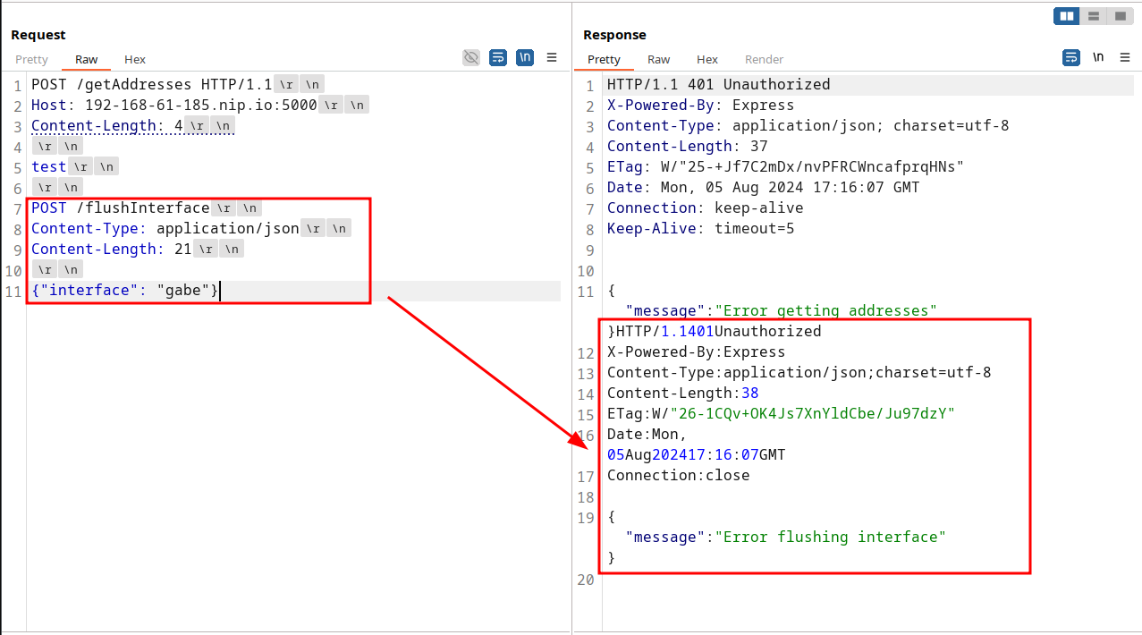This screenshot has height=635, width=1142.
Task: Select top-bottom split layout icon
Action: [x=1093, y=16]
